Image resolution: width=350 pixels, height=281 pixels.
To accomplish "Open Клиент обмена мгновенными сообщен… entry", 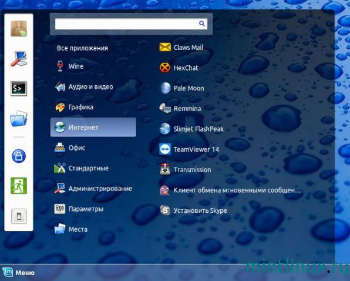I will tap(237, 190).
